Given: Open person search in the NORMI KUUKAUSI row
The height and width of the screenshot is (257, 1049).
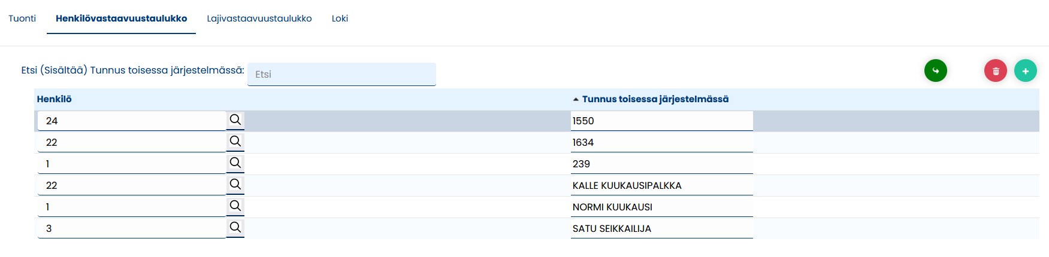Looking at the screenshot, I should 235,206.
